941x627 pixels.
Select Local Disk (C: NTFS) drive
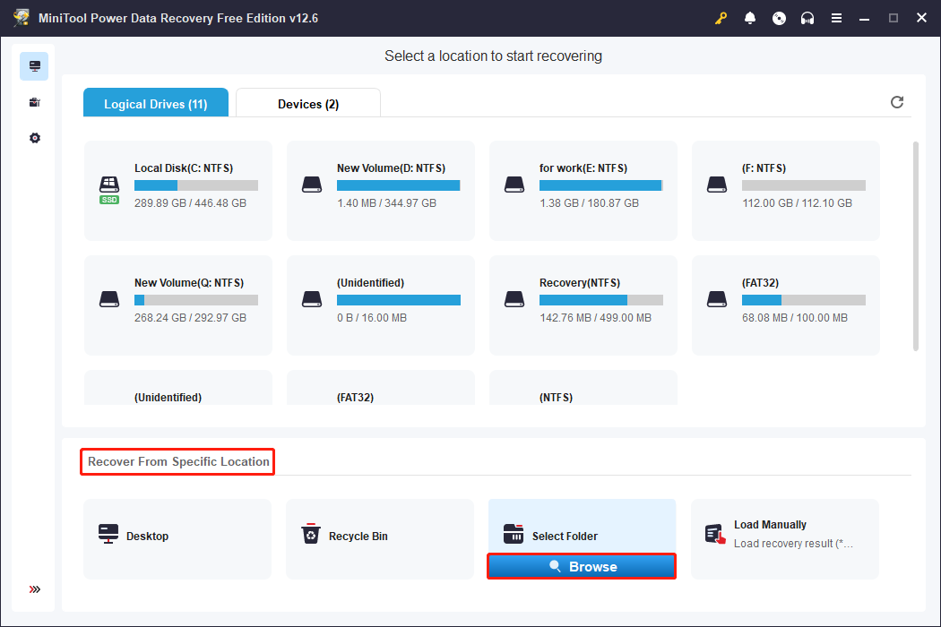177,190
